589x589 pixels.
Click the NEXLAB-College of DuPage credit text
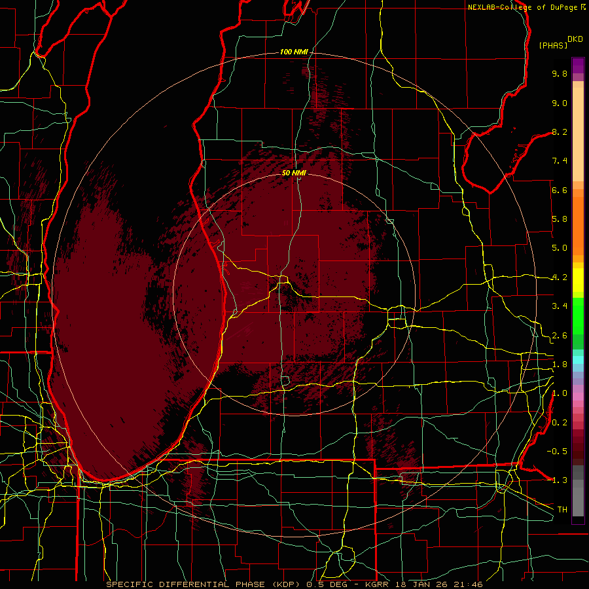click(524, 7)
